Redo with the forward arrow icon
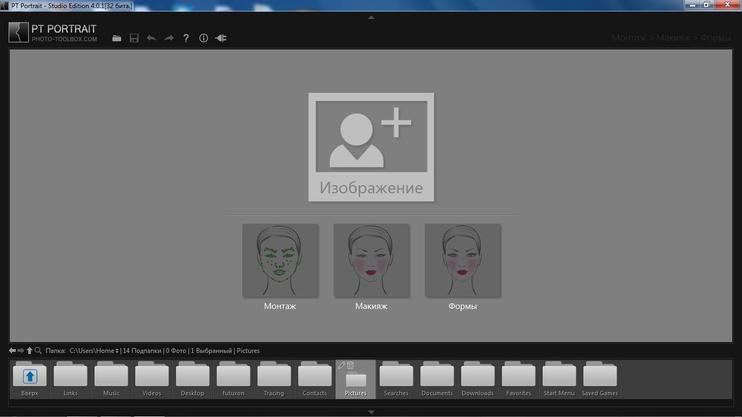The height and width of the screenshot is (417, 742). [169, 38]
